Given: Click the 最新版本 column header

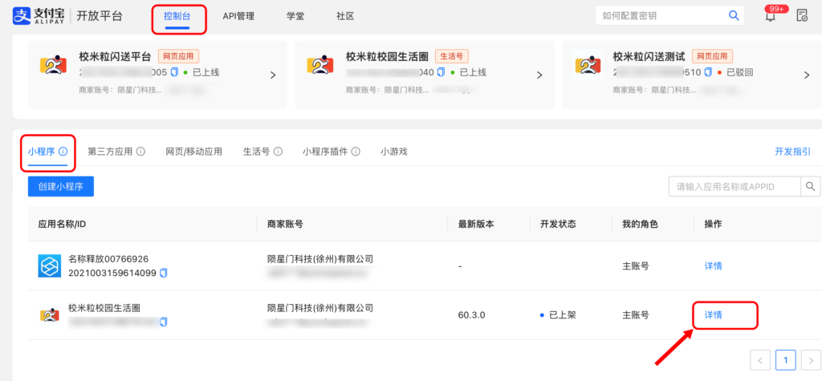Looking at the screenshot, I should (476, 225).
